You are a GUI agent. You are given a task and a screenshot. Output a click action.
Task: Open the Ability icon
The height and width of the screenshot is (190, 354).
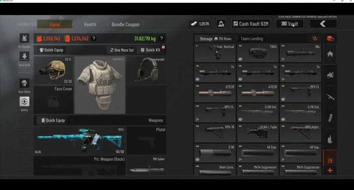click(24, 101)
